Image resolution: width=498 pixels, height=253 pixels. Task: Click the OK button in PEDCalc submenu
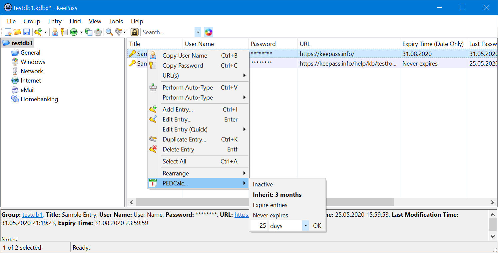click(x=317, y=226)
